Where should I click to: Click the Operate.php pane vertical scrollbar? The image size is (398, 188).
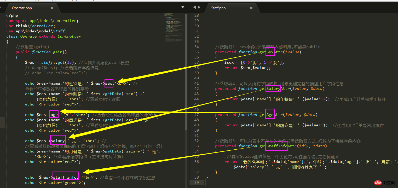(186, 72)
